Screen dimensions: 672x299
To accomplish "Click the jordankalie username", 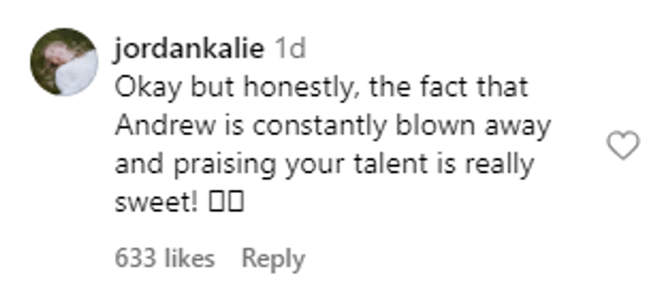I will [189, 49].
